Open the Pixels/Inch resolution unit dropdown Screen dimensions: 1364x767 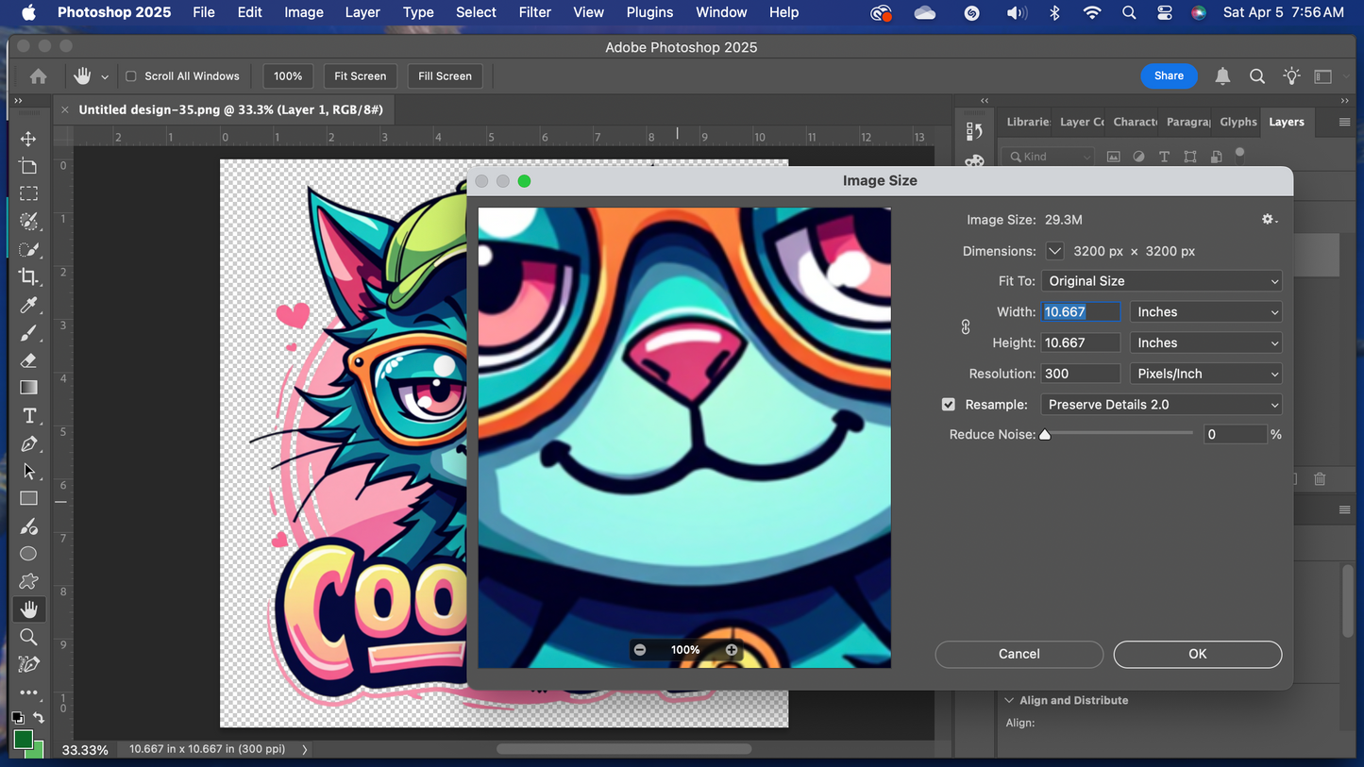point(1206,375)
